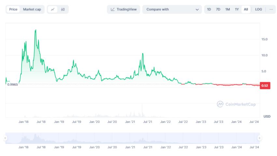Click the red 0.52 current price tag

(265, 86)
